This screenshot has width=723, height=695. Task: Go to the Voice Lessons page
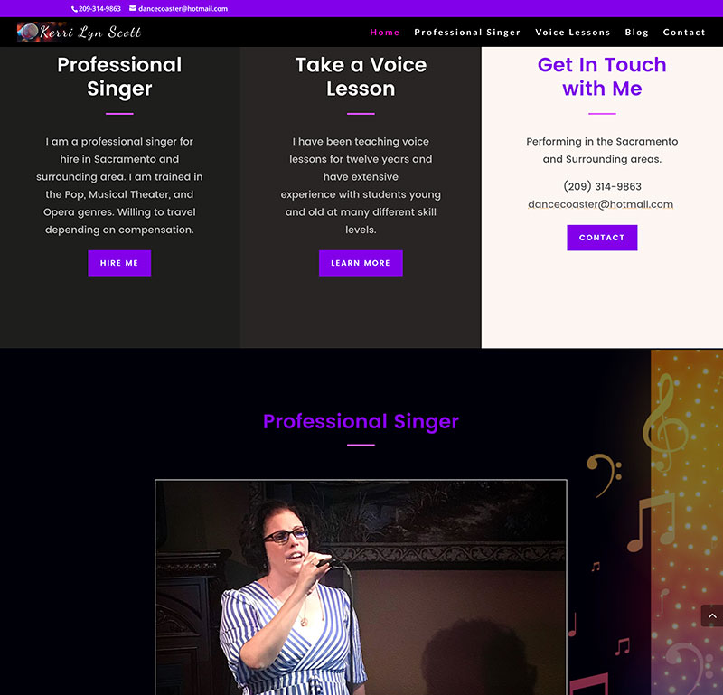(573, 33)
